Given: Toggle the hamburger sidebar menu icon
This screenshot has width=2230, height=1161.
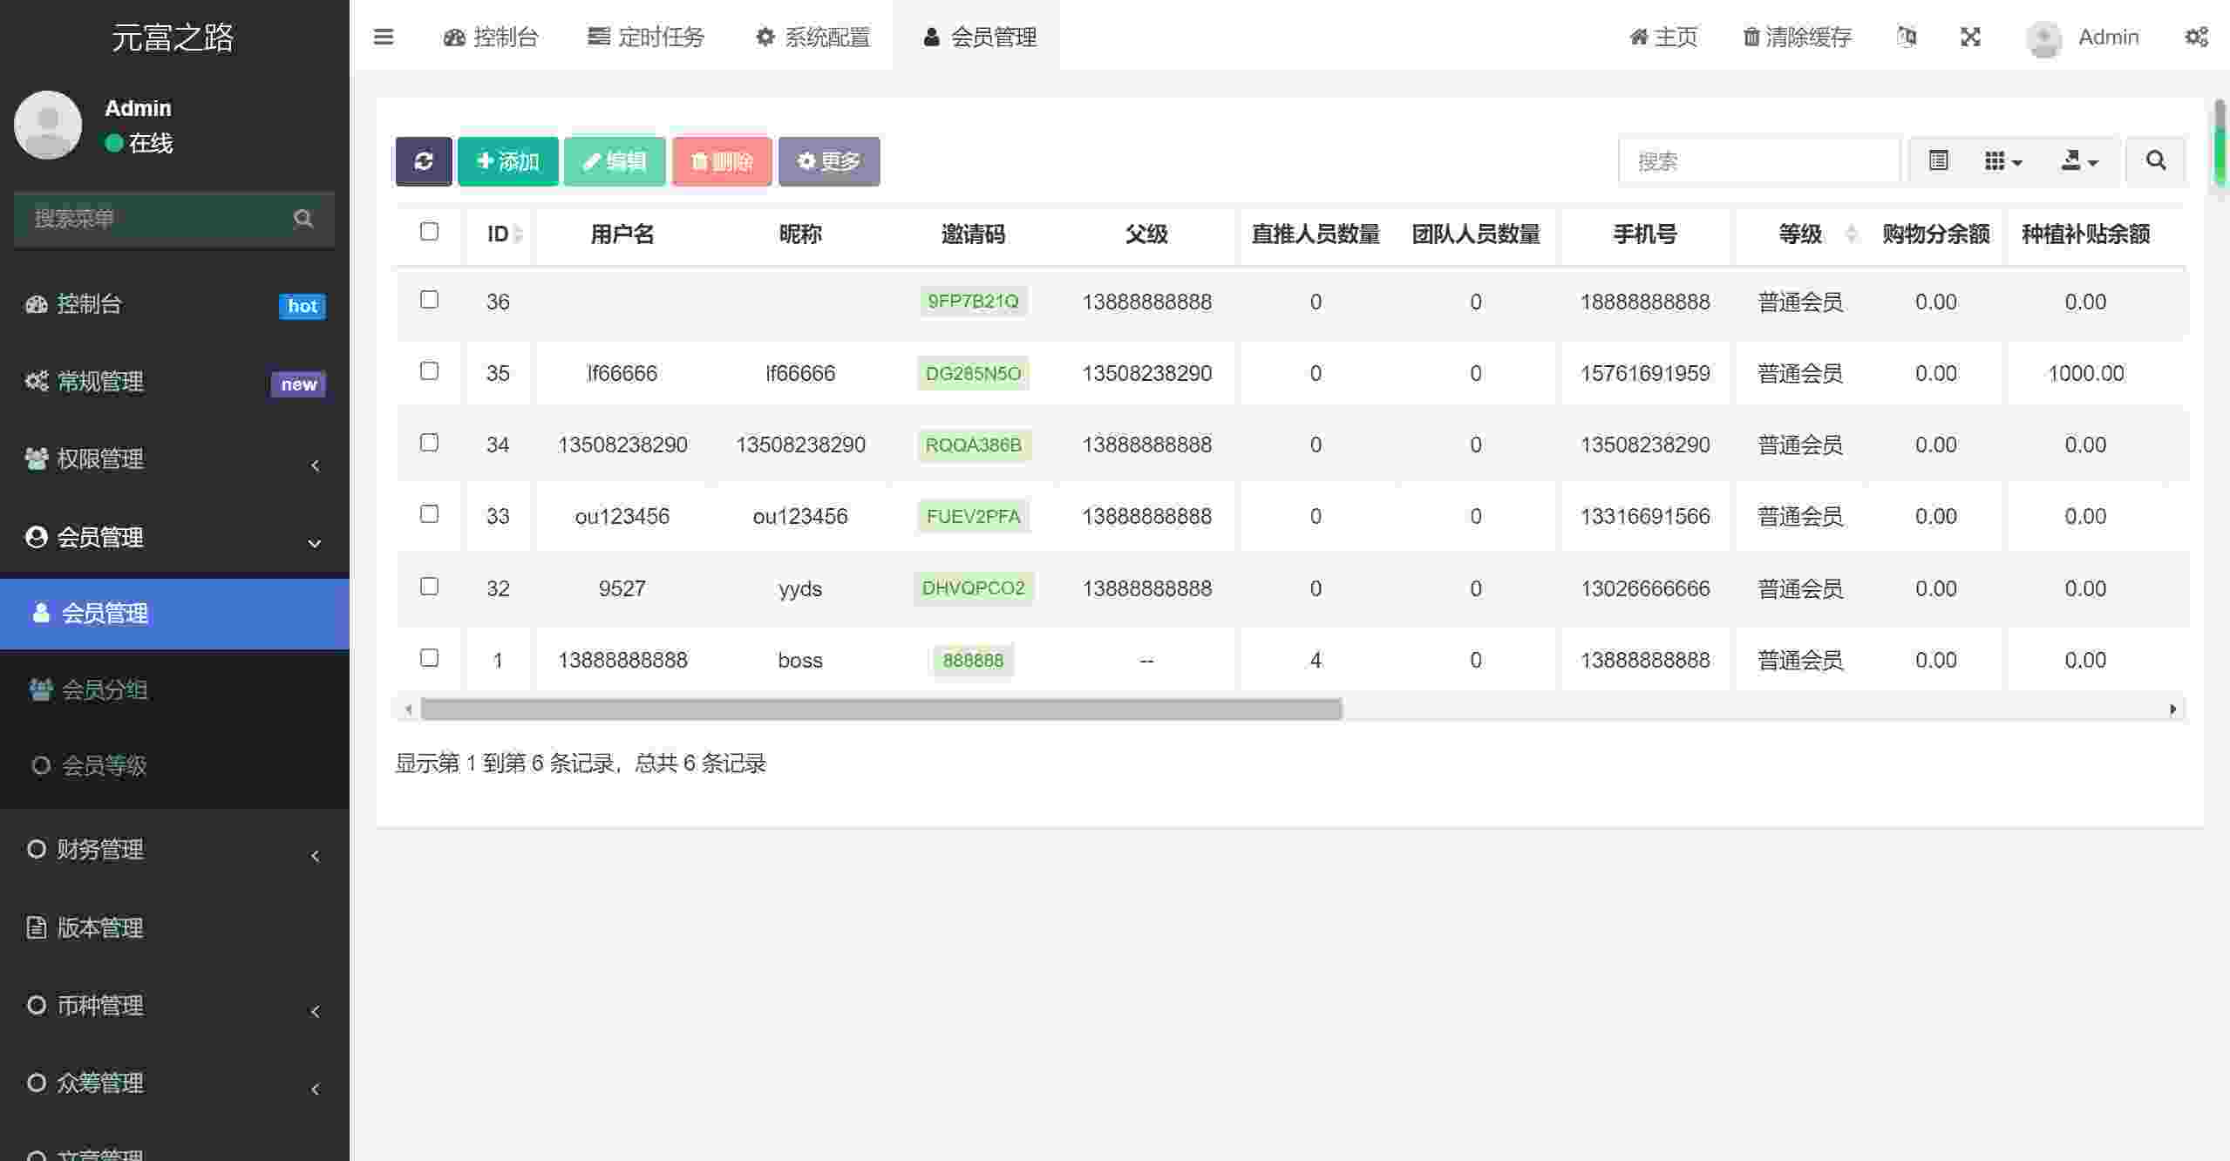Looking at the screenshot, I should [x=384, y=37].
